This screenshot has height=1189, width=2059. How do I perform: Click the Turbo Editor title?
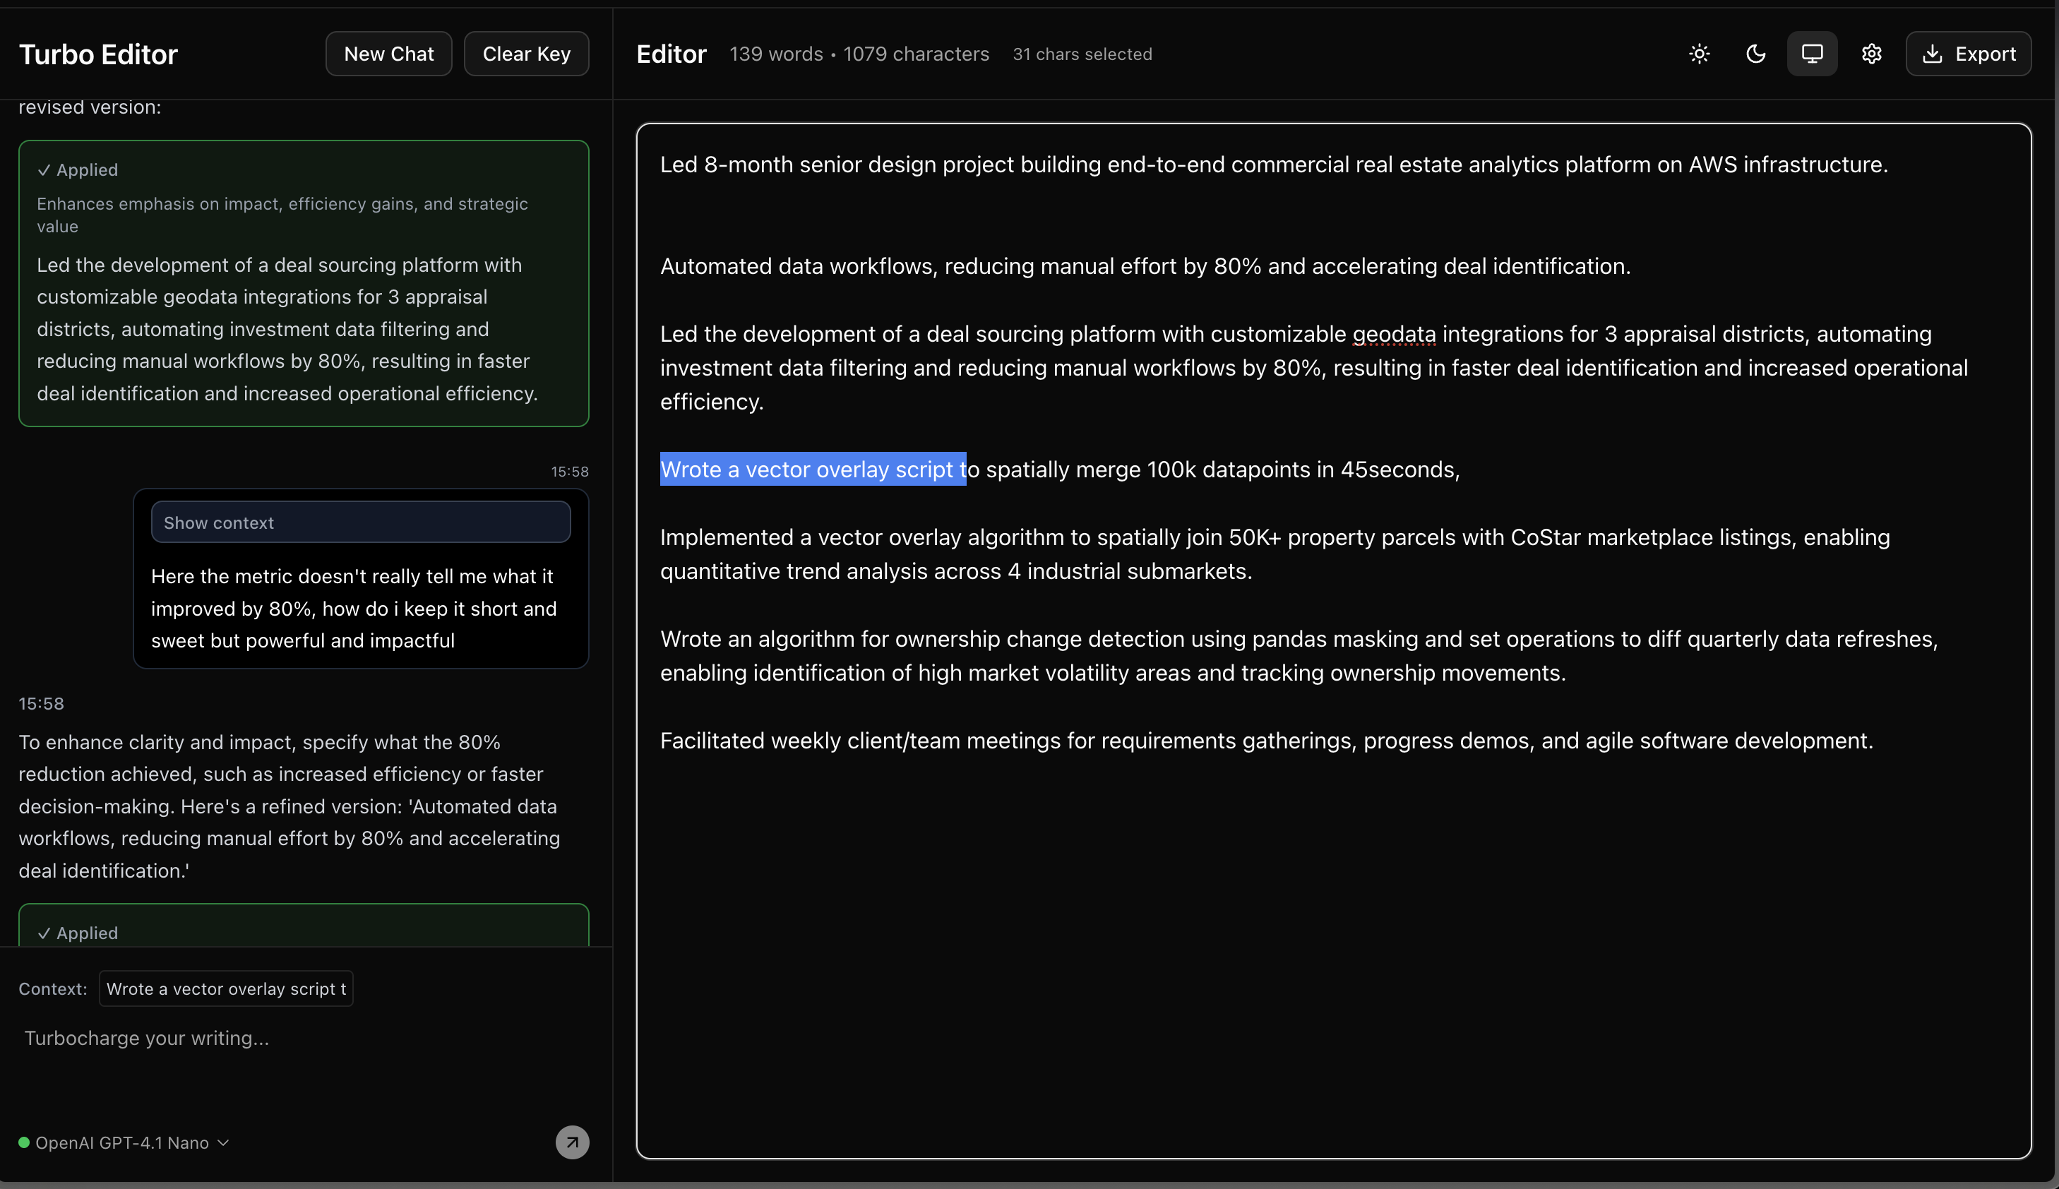[x=98, y=53]
